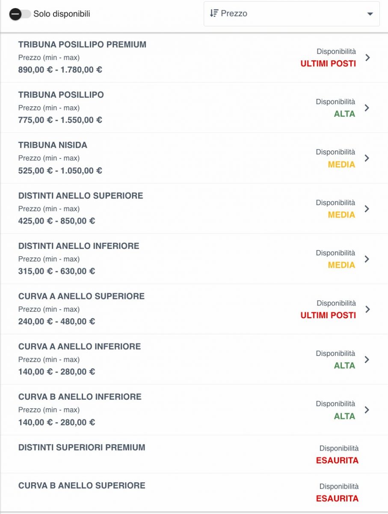Screen dimensions: 388x514
Task: Click chevron for Distinti Anello Superiore
Action: (367, 209)
